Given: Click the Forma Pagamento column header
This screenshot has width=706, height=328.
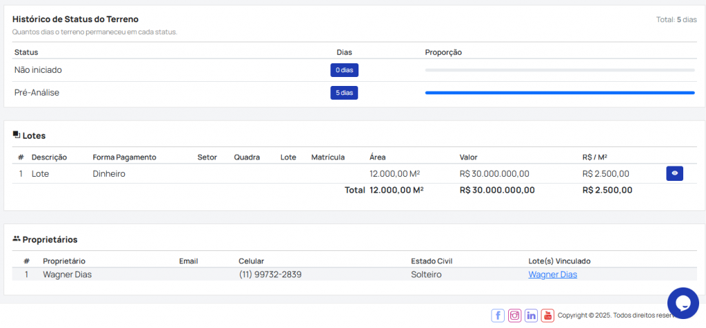Looking at the screenshot, I should click(x=124, y=157).
